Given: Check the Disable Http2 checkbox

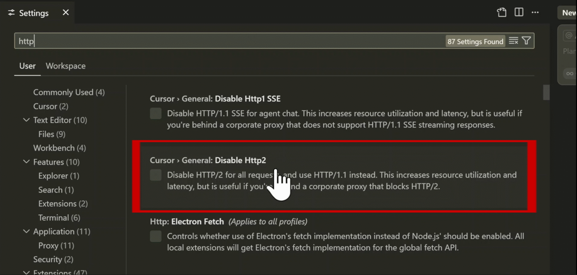Looking at the screenshot, I should 156,175.
